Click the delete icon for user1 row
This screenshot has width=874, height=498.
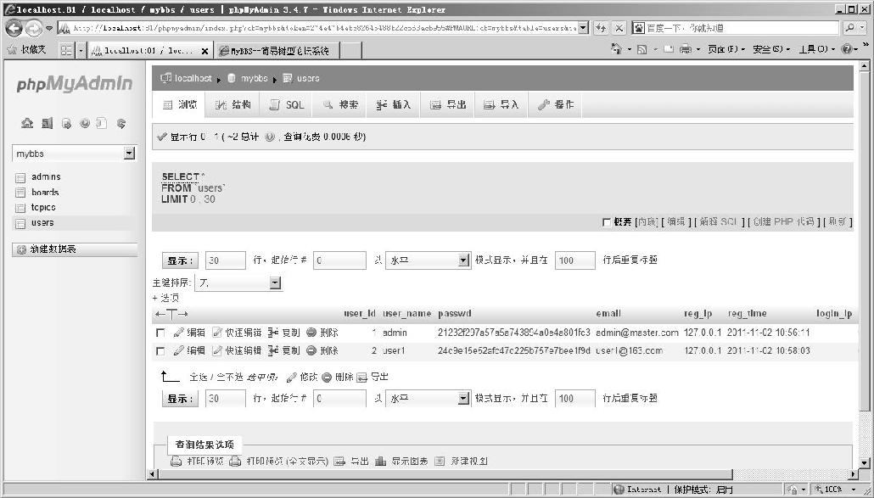311,350
